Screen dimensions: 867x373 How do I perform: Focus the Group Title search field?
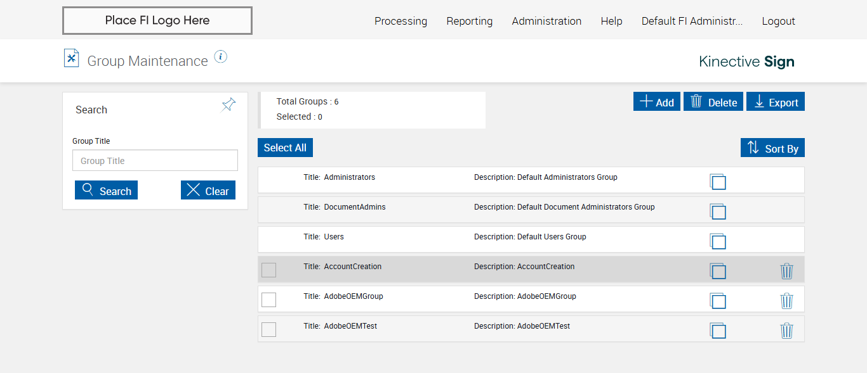[155, 161]
